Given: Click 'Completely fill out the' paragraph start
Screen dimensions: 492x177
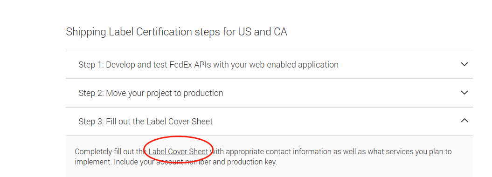Looking at the screenshot, I should 111,152.
